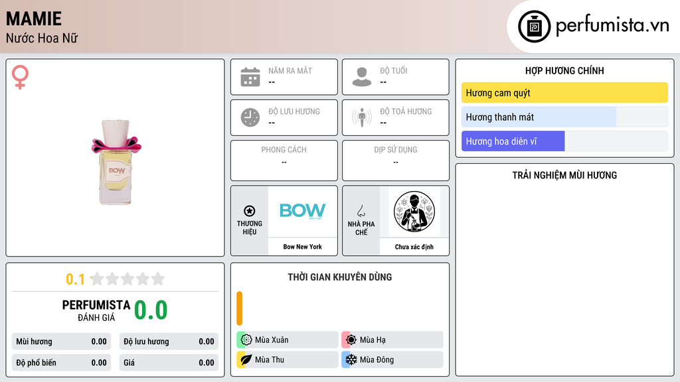Click the sun icon for Mùa Hạ
Image resolution: width=680 pixels, height=382 pixels.
point(351,340)
